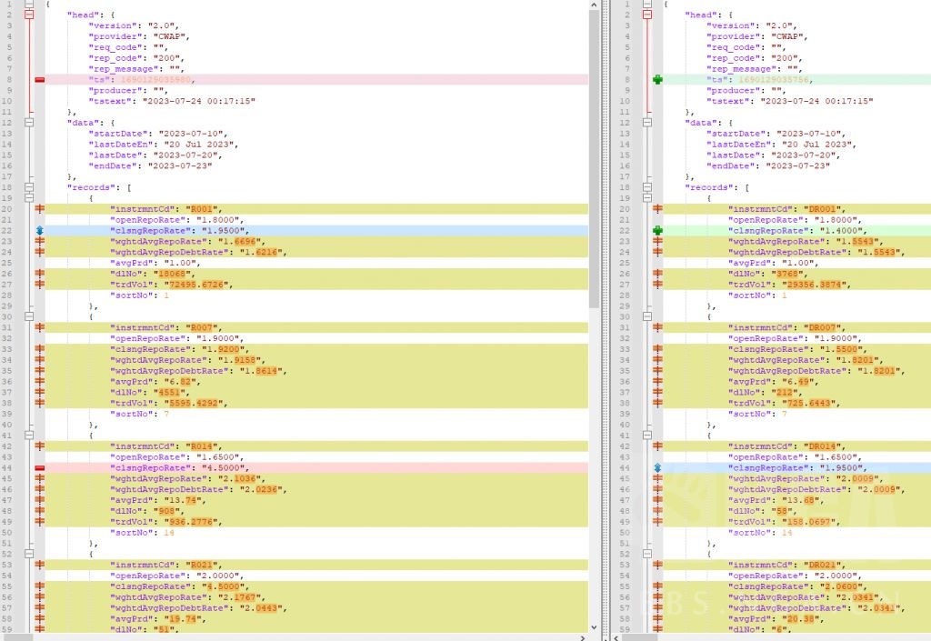
Task: Collapse the "head" block in the right pane
Action: [x=647, y=15]
